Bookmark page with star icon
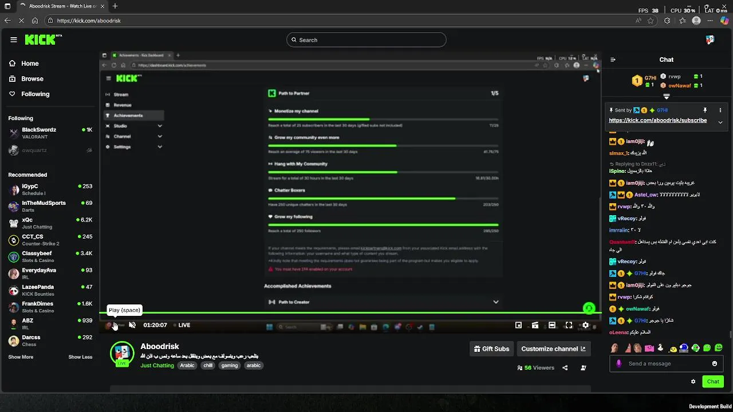The width and height of the screenshot is (733, 412). click(651, 21)
